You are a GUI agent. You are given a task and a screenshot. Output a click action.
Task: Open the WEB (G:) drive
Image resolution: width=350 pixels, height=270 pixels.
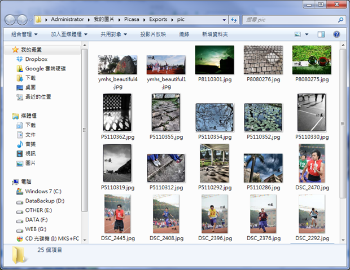(x=32, y=229)
